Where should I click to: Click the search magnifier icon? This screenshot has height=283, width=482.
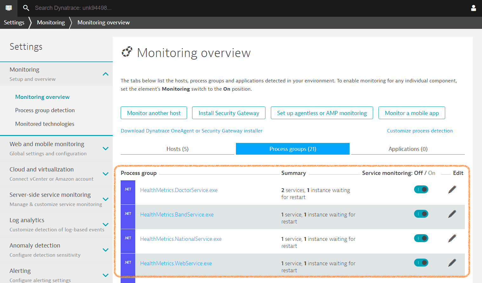click(26, 8)
